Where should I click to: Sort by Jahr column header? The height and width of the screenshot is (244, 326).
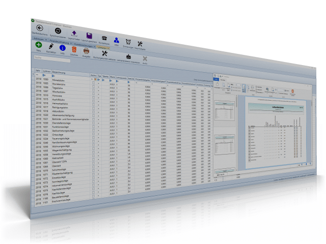coord(38,71)
